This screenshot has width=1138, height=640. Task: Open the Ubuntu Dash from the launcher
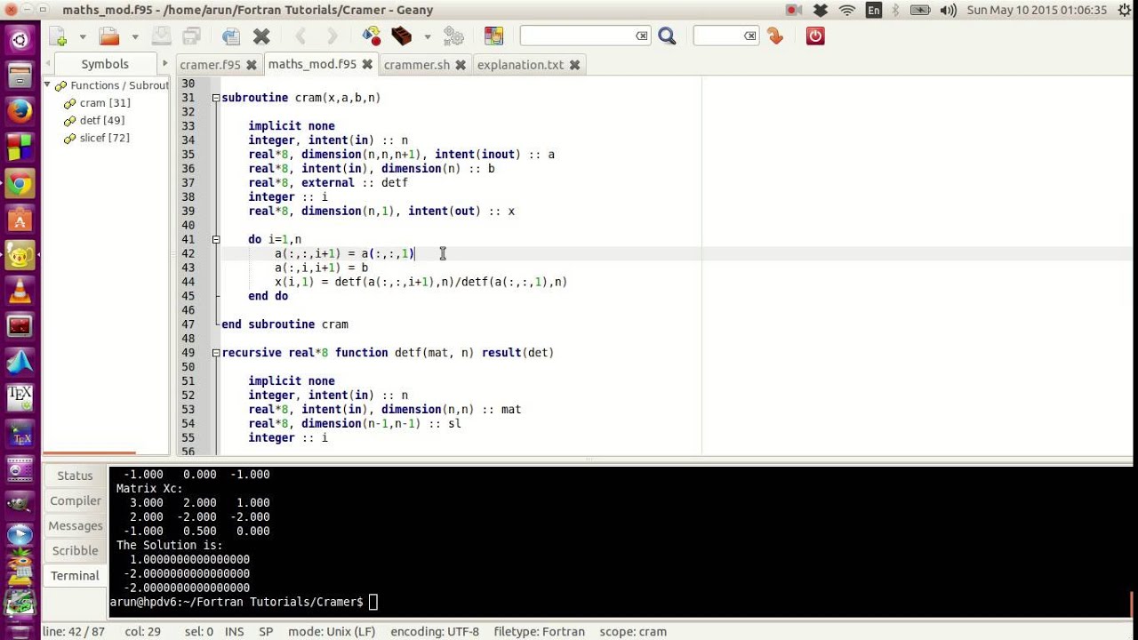pos(20,39)
